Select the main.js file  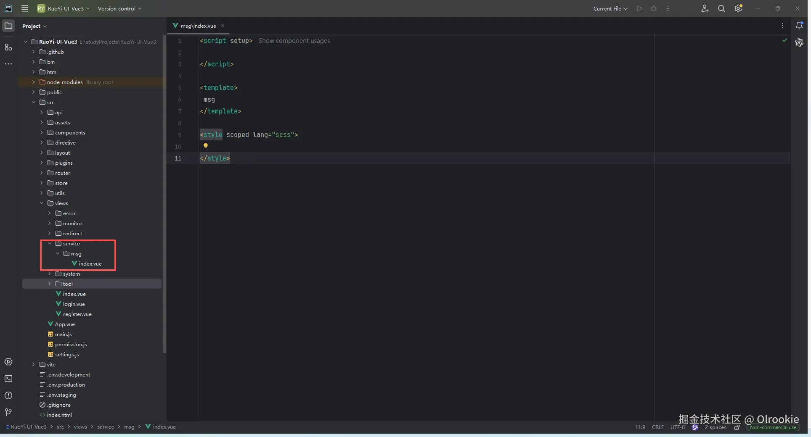(x=64, y=334)
